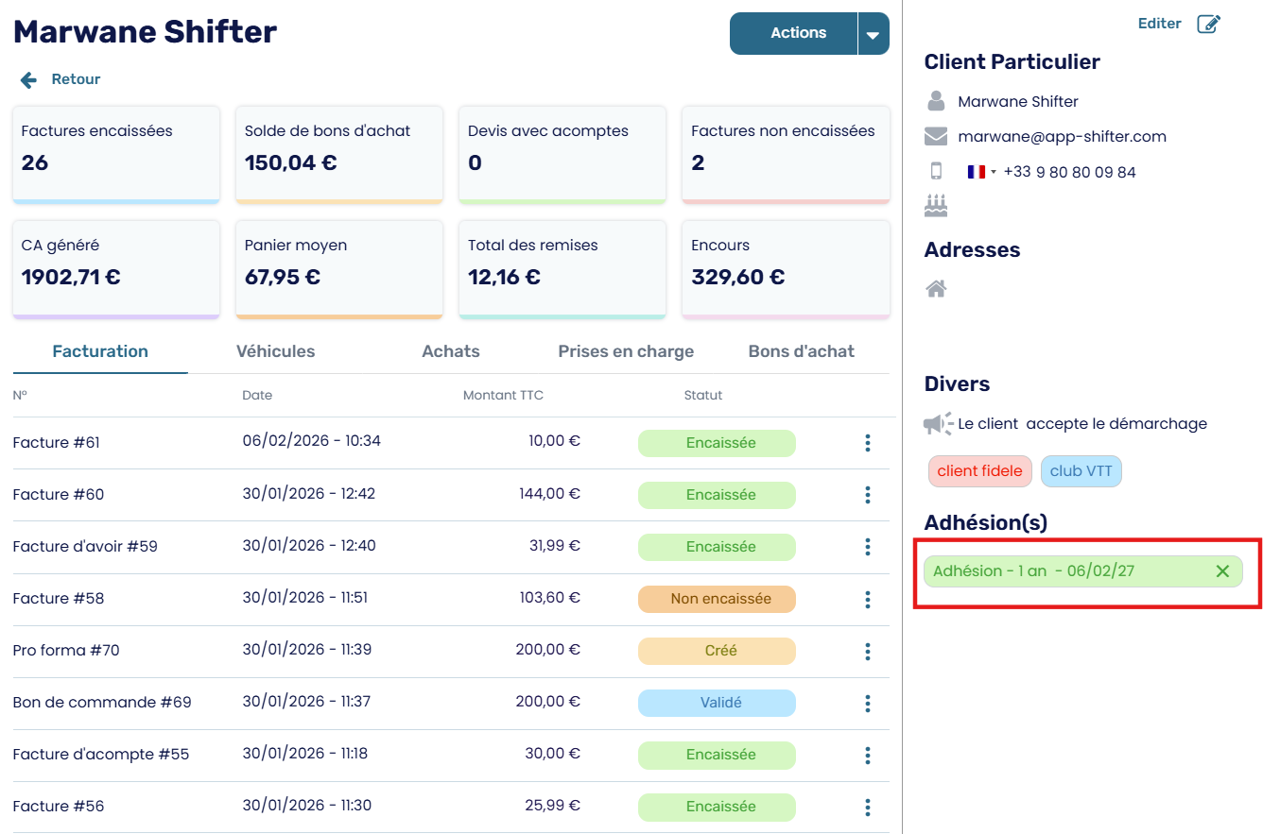Open options menu for Pro forma #70
This screenshot has width=1263, height=834.
tap(868, 651)
